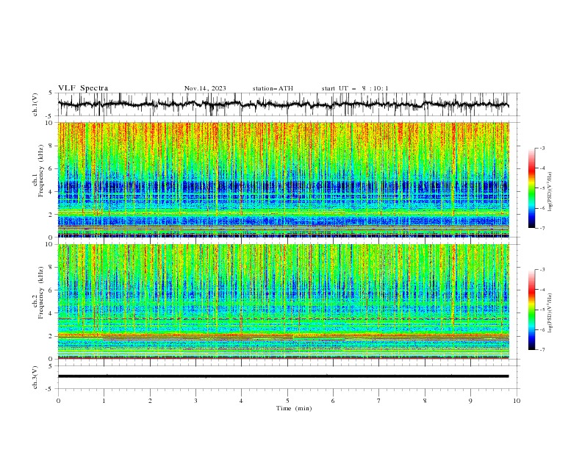Image resolution: width=582 pixels, height=450 pixels.
Task: Click time axis tick label "7"
Action: coord(379,401)
